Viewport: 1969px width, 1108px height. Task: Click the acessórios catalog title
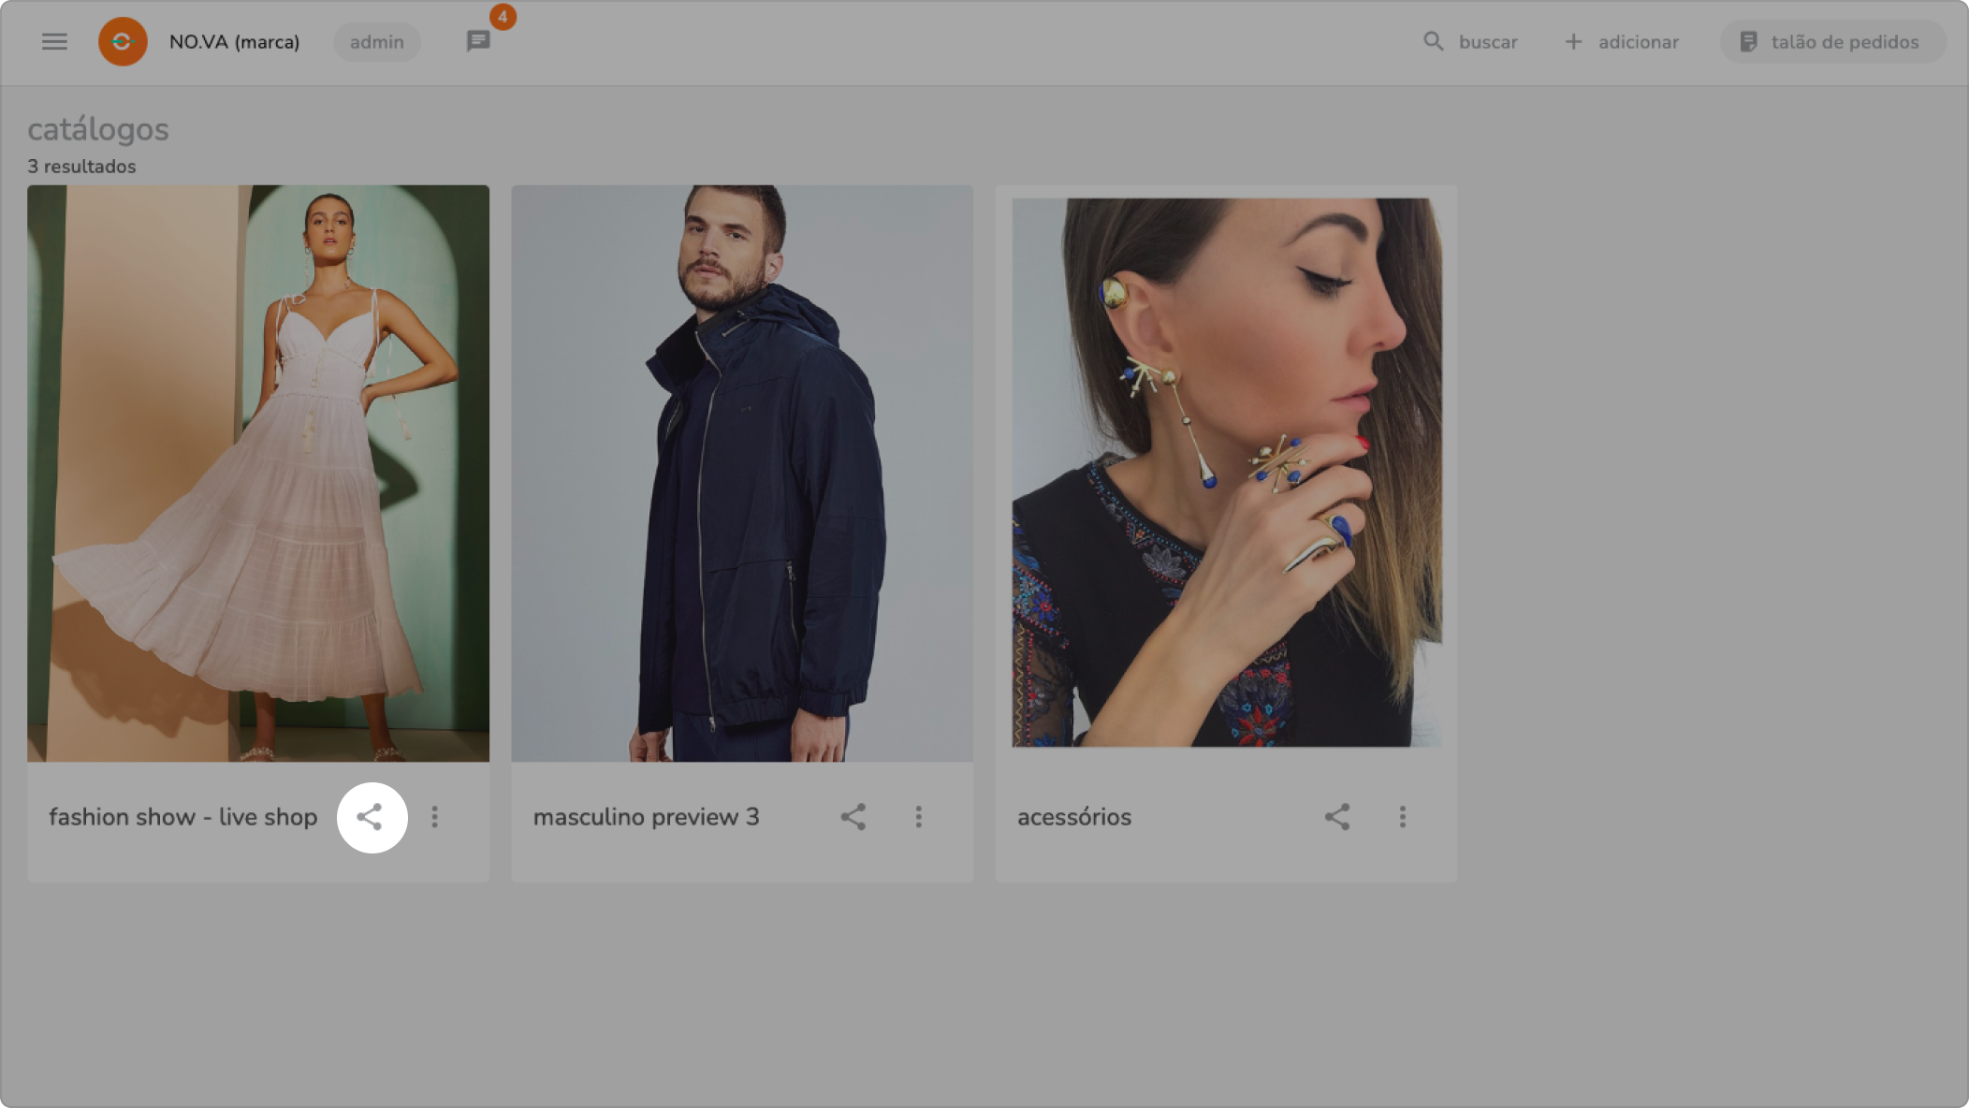1074,817
